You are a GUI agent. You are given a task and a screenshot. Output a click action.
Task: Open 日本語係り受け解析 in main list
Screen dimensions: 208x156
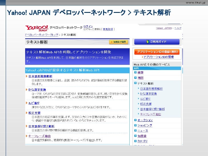[41, 126]
